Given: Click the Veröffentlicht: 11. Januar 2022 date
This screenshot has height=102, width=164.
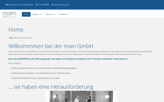Looking at the screenshot, I should [x=21, y=38].
